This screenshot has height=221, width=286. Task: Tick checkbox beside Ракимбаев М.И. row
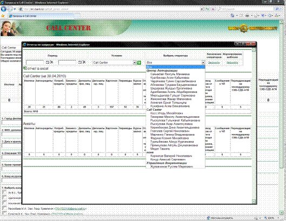click(4, 208)
